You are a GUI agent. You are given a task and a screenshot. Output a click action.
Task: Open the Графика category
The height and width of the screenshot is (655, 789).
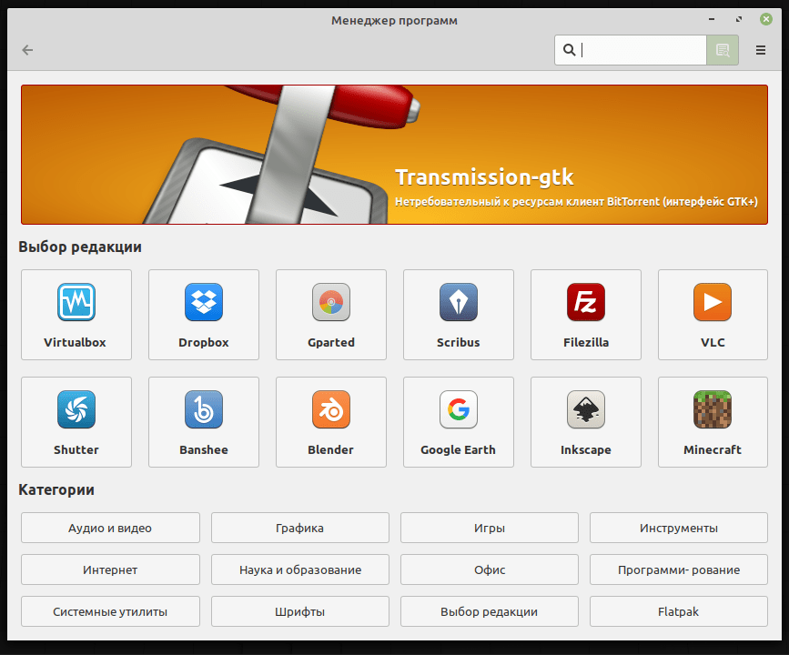300,528
